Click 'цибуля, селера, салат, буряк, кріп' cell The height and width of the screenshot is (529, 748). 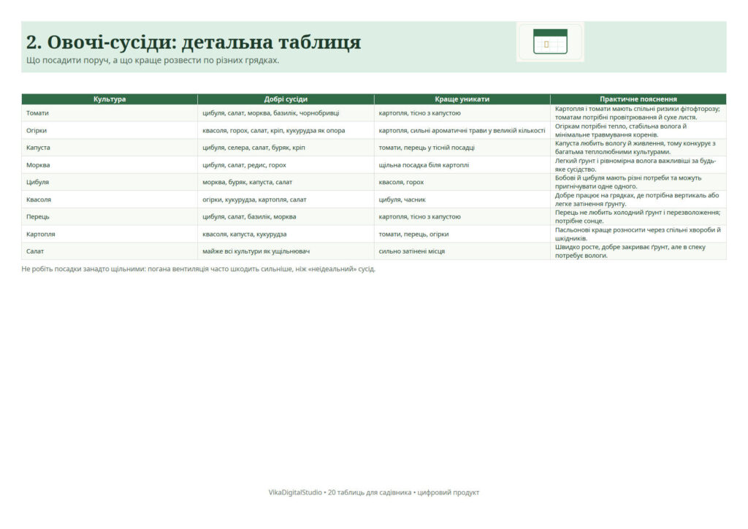(x=286, y=148)
